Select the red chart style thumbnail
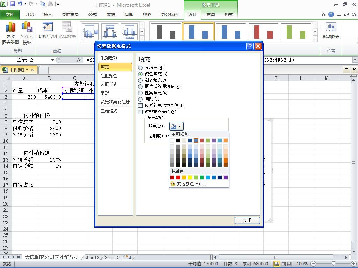The height and width of the screenshot is (268, 358). (x=263, y=31)
